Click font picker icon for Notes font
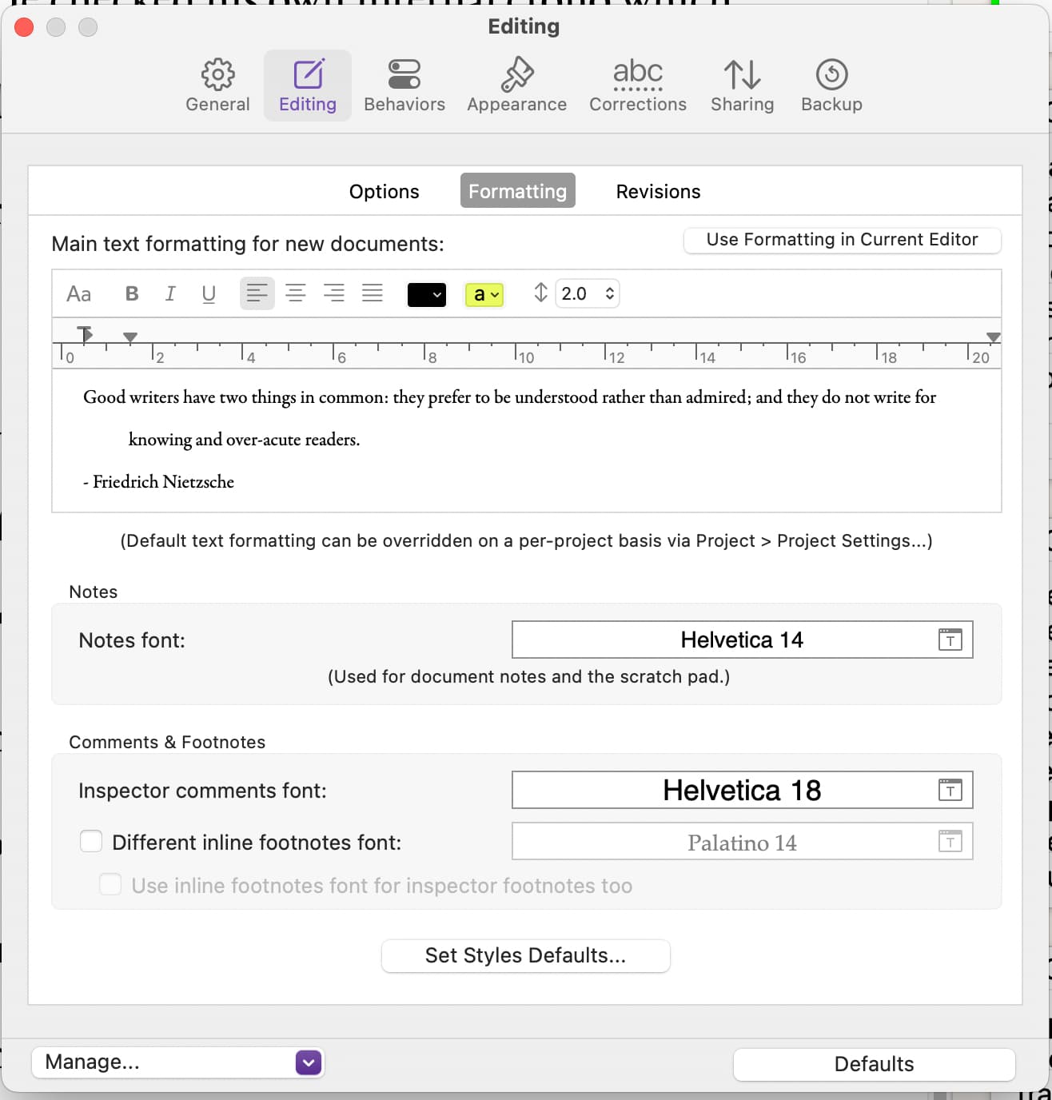The width and height of the screenshot is (1052, 1100). coord(950,640)
